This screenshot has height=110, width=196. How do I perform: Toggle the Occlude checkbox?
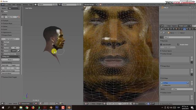pyautogui.click(x=2, y=42)
